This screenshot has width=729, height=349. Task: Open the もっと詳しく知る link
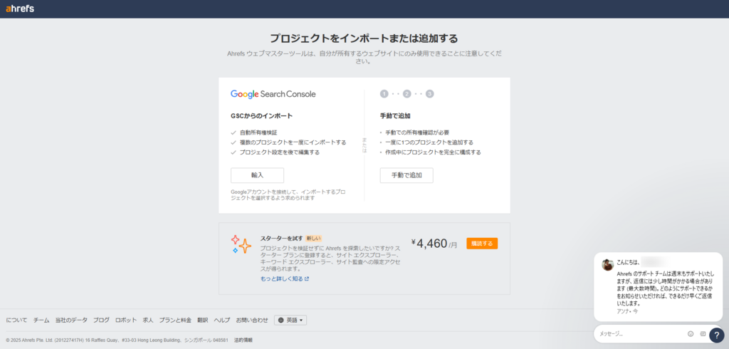click(x=284, y=278)
